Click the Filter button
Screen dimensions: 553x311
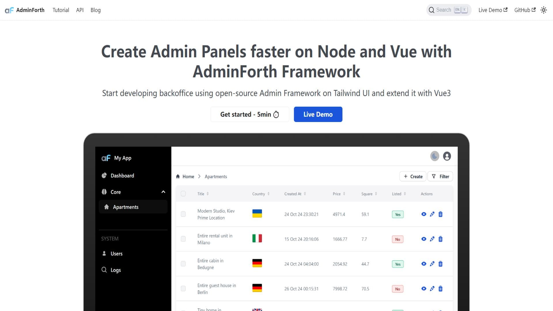[x=440, y=177]
